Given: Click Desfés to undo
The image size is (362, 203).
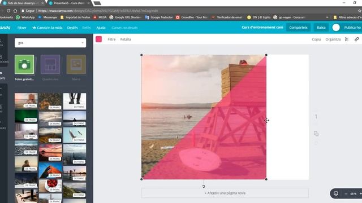Looking at the screenshot, I should [72, 28].
